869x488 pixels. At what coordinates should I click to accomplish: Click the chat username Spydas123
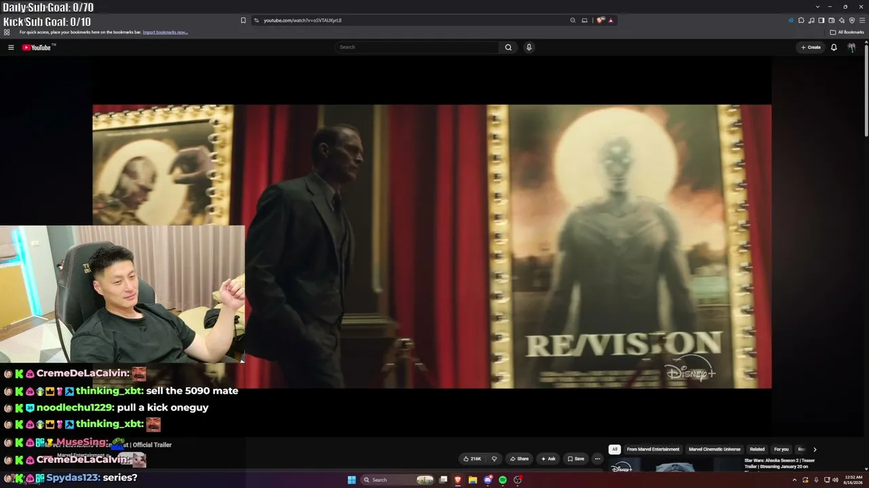point(73,477)
